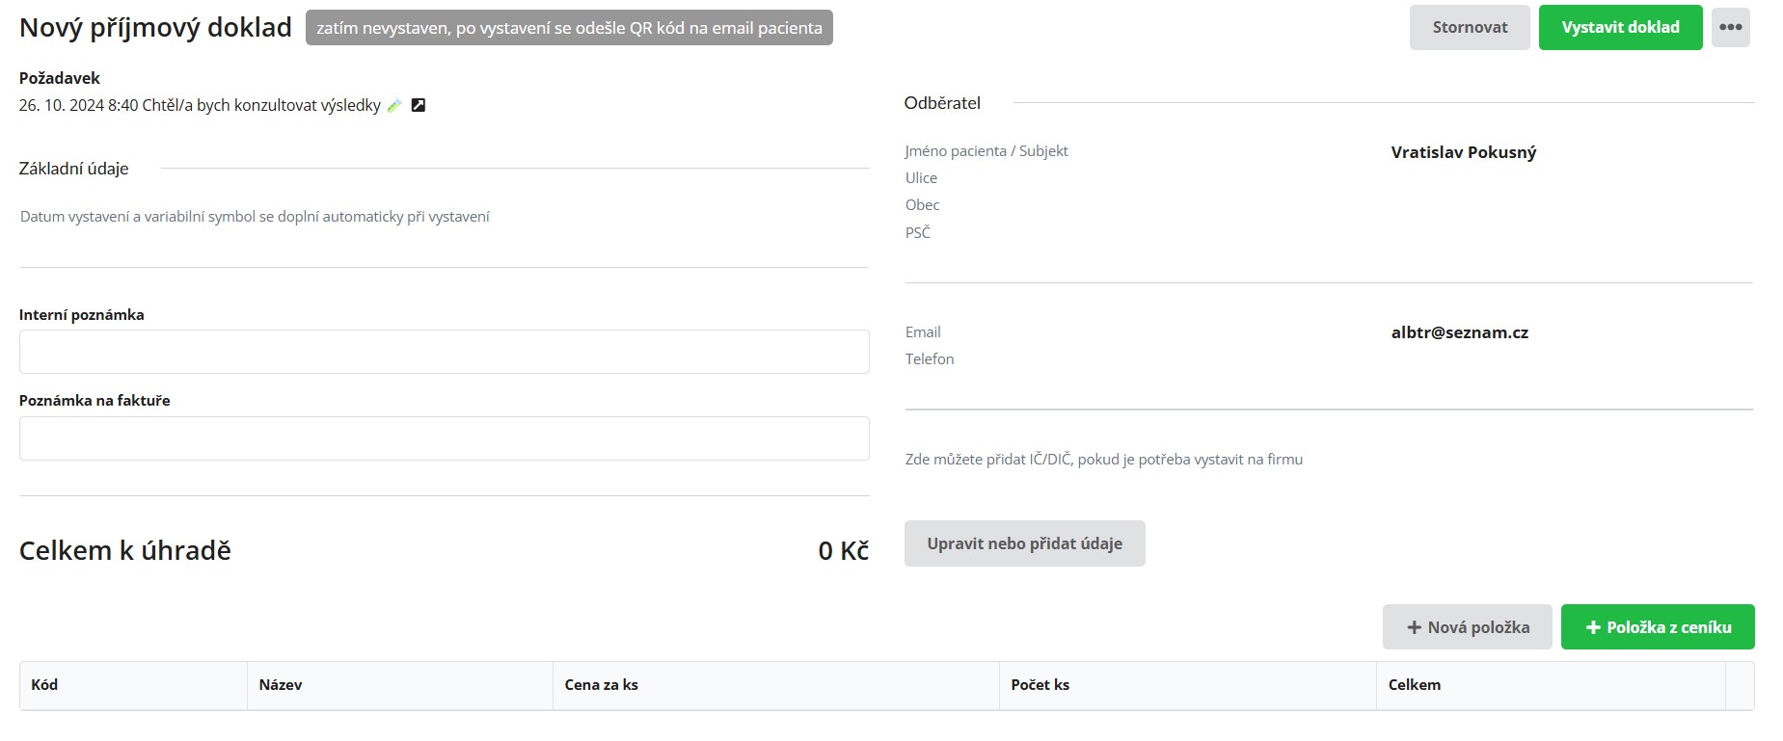Click into the Poznámka na faktuře field
This screenshot has width=1783, height=741.
pyautogui.click(x=444, y=438)
